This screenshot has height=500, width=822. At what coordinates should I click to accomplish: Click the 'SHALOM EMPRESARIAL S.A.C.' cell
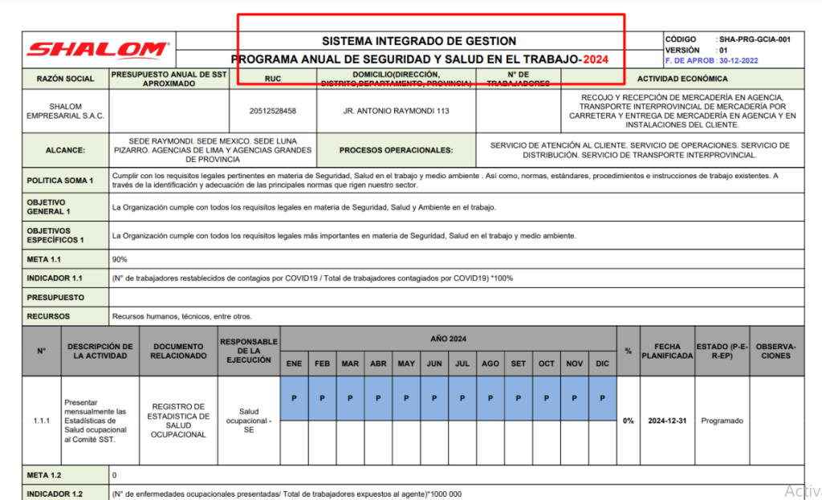click(66, 111)
